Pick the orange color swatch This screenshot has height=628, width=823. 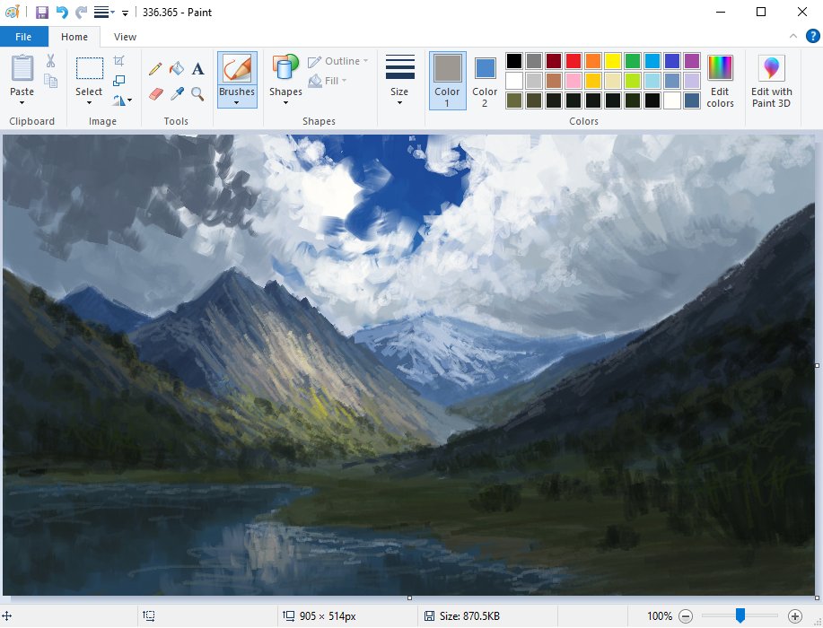click(x=593, y=61)
